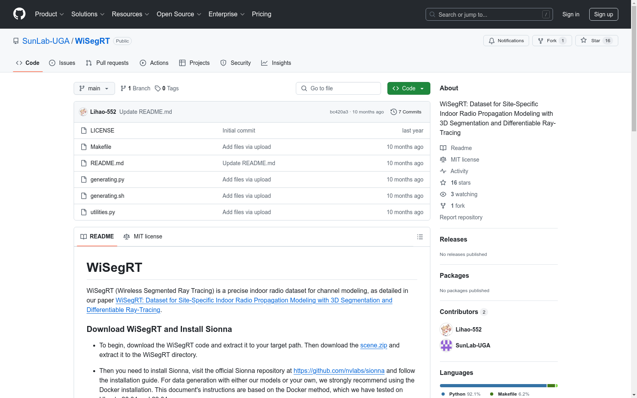
Task: Expand the Resources menu
Action: click(131, 14)
